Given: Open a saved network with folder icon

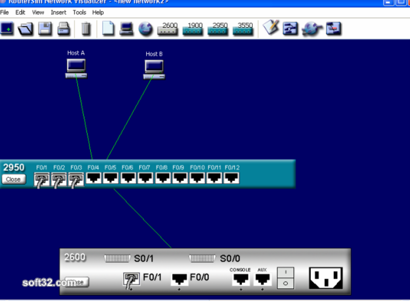Looking at the screenshot, I should point(25,28).
